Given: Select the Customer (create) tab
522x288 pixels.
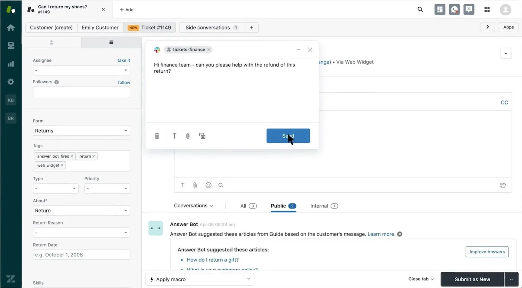Looking at the screenshot, I should tap(51, 27).
